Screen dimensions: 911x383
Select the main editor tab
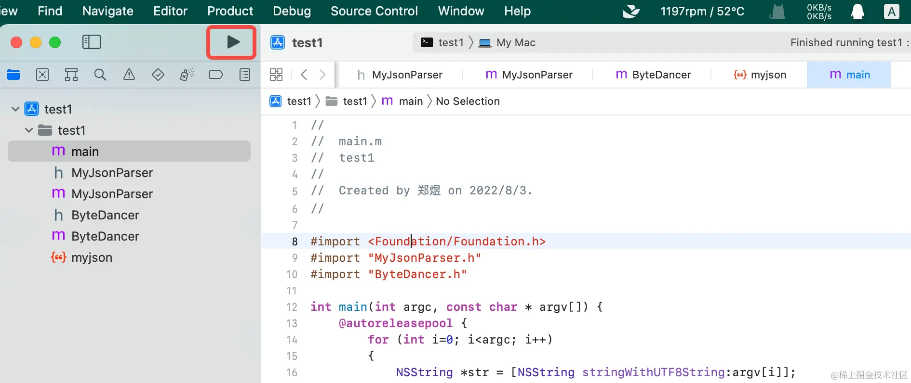click(x=849, y=75)
